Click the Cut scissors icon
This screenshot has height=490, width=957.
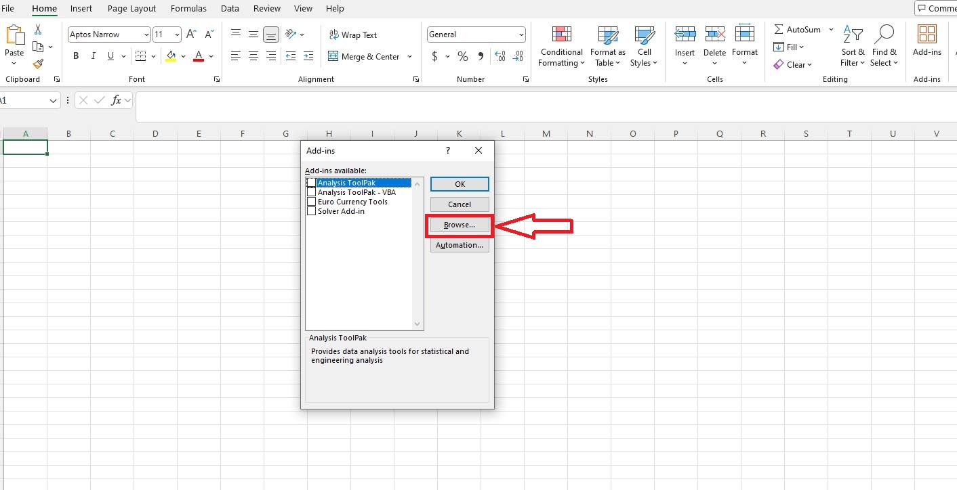pos(38,30)
